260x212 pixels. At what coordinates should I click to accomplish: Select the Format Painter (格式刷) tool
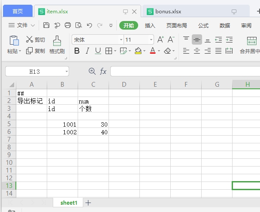[57, 45]
